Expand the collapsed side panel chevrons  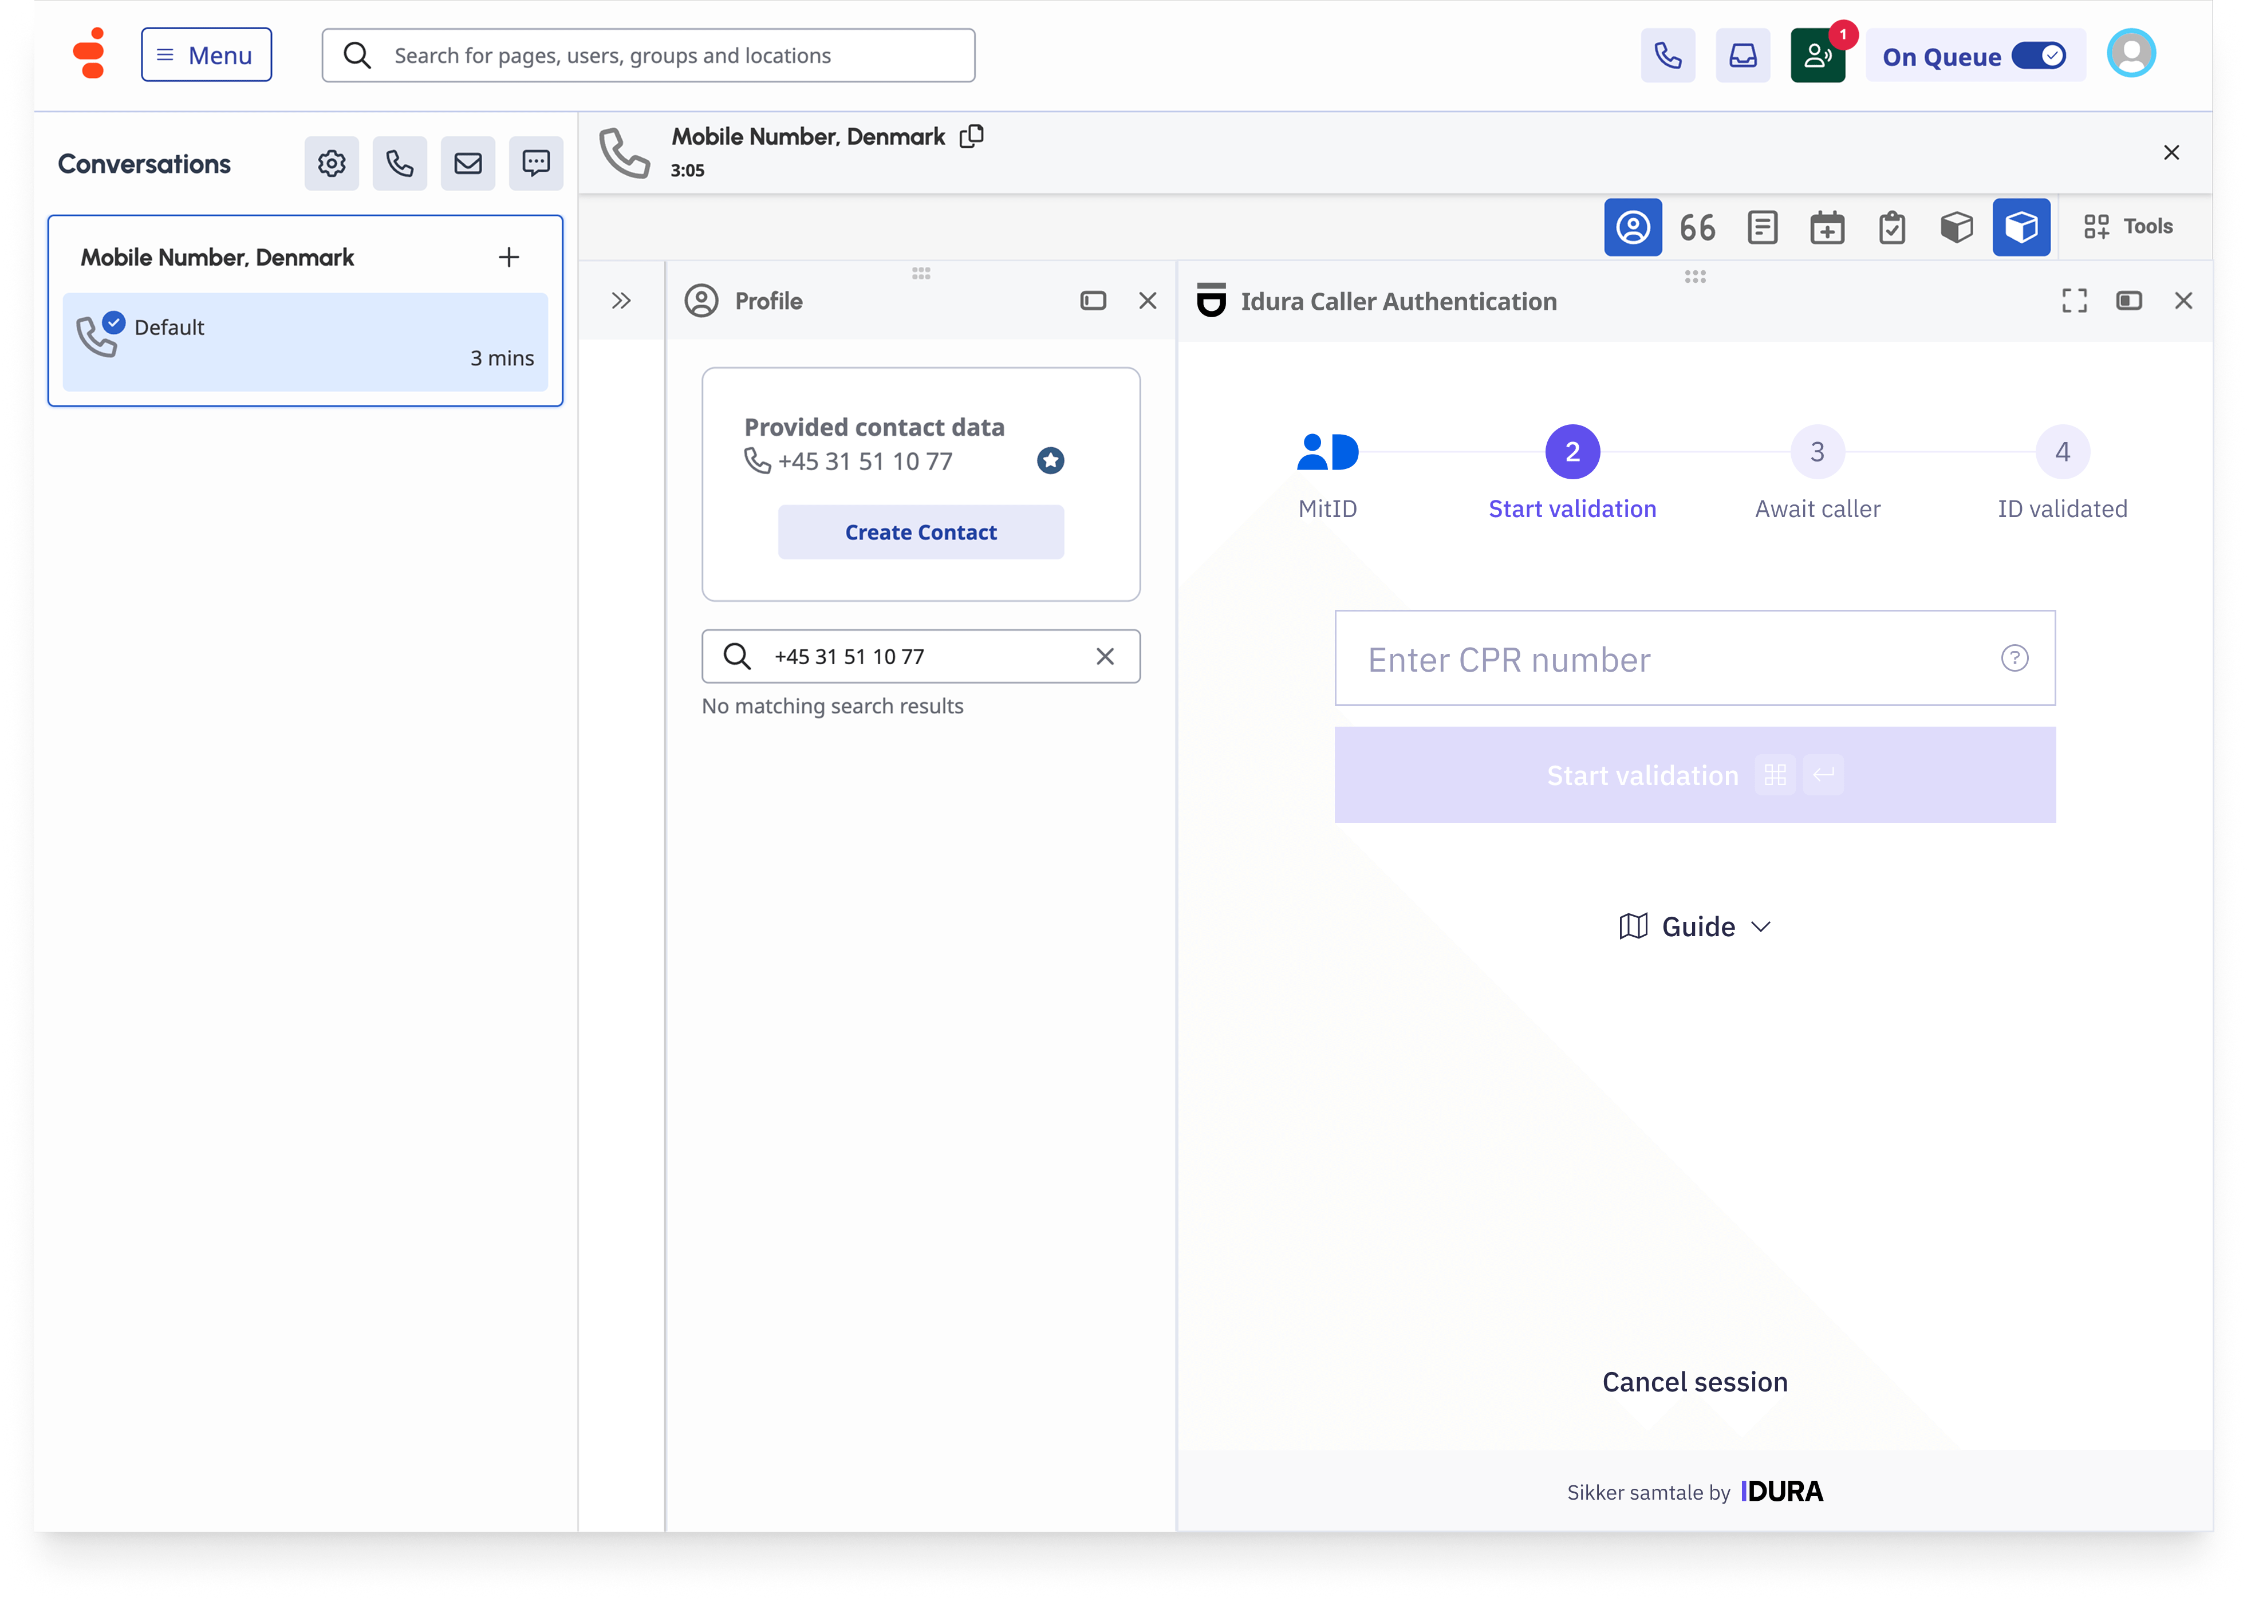tap(621, 301)
